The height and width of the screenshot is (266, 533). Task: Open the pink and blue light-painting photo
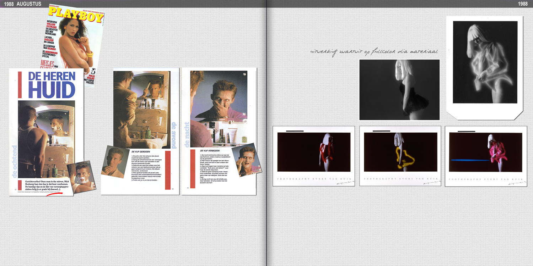pos(486,152)
